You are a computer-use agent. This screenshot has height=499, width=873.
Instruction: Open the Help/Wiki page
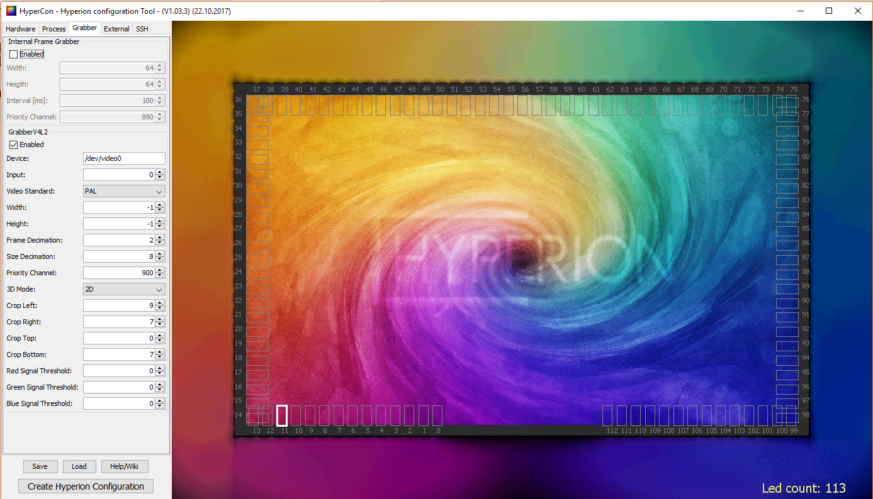point(125,466)
